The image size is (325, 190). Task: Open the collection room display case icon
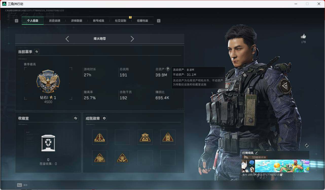tap(48, 143)
